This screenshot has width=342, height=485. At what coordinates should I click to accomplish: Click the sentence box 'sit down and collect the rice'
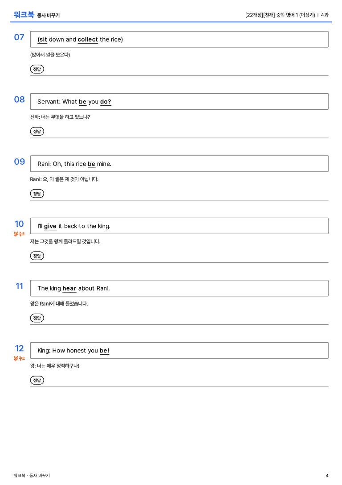(179, 39)
